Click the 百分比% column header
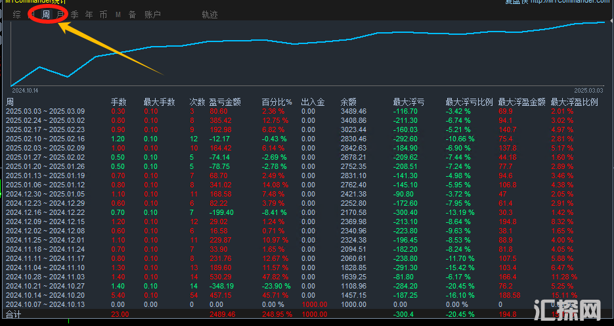Screen dimensions: 614x326 (276, 102)
